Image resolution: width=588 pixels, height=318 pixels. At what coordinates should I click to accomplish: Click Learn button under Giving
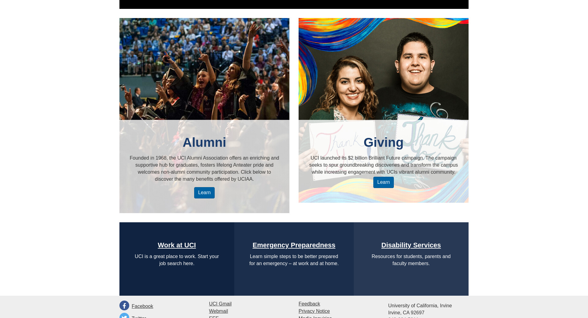[383, 182]
